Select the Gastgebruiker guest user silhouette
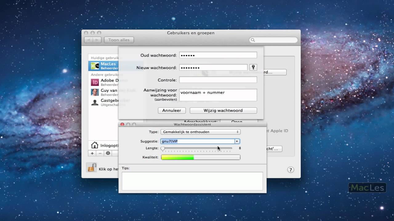This screenshot has height=221, width=394. click(x=95, y=102)
